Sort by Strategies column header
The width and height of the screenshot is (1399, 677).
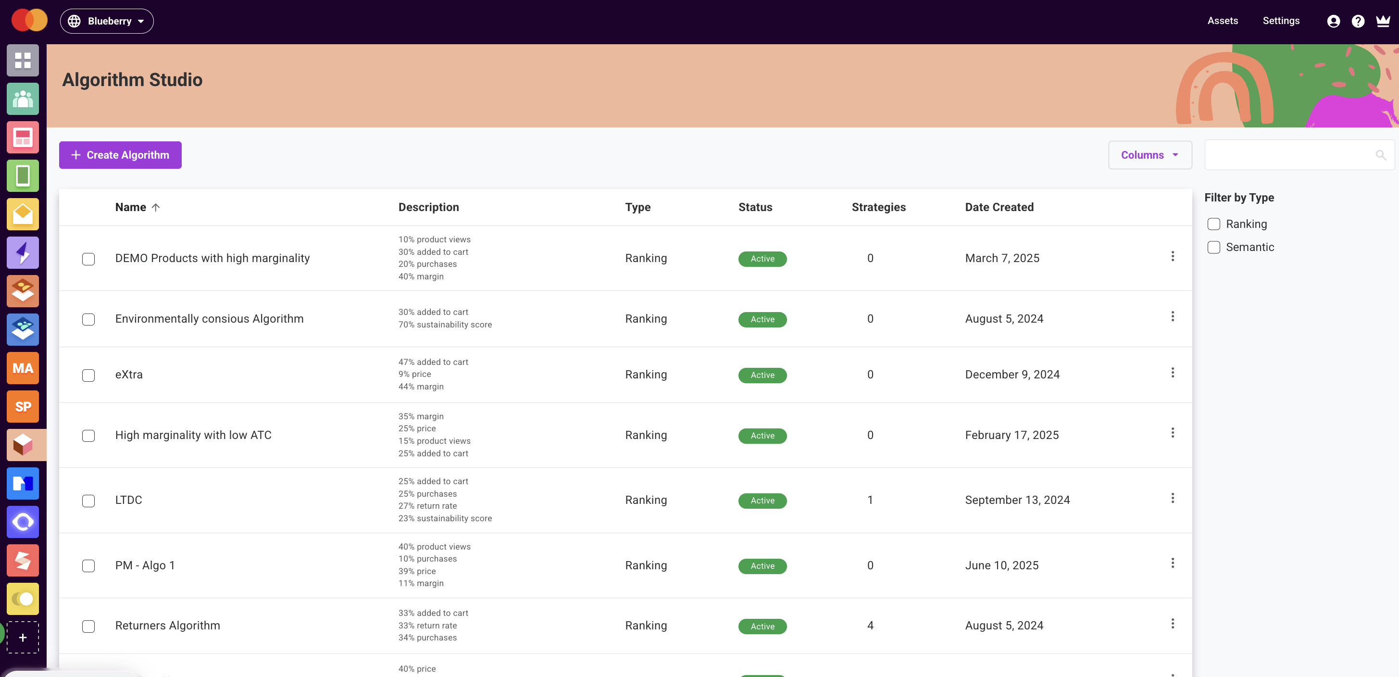click(x=878, y=207)
